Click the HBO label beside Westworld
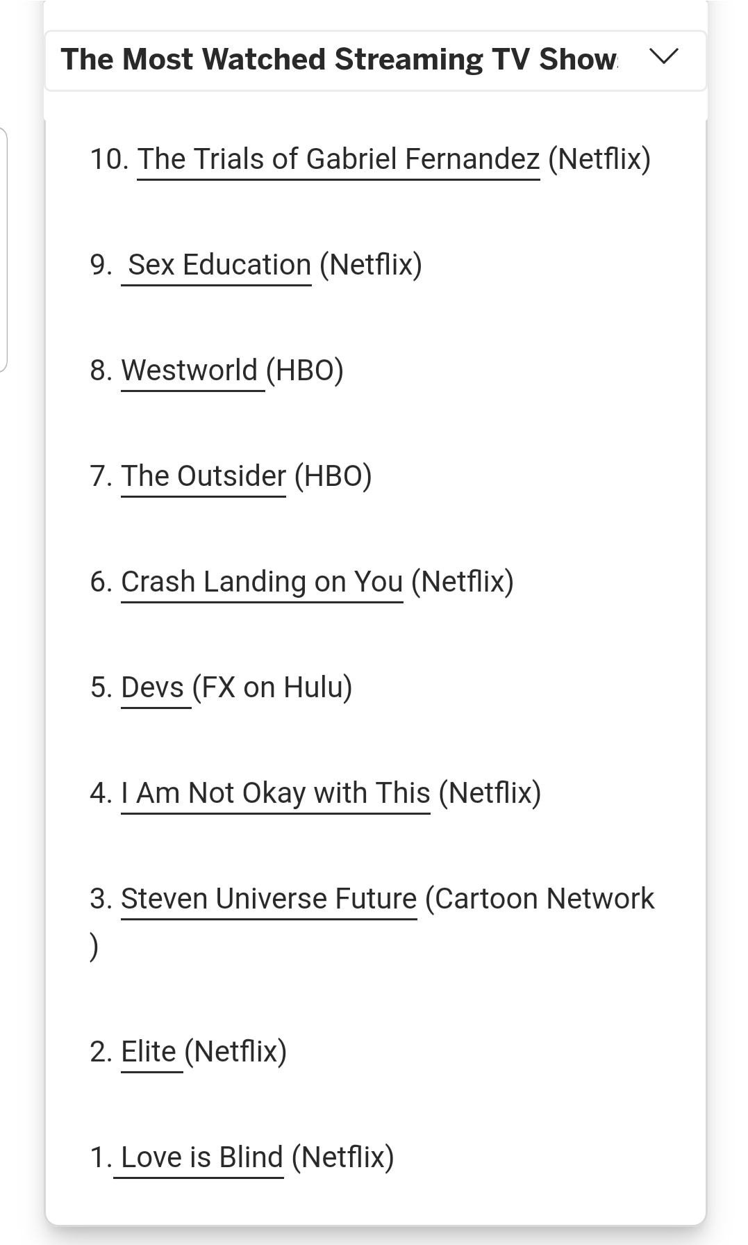Image resolution: width=748 pixels, height=1245 pixels. 305,371
